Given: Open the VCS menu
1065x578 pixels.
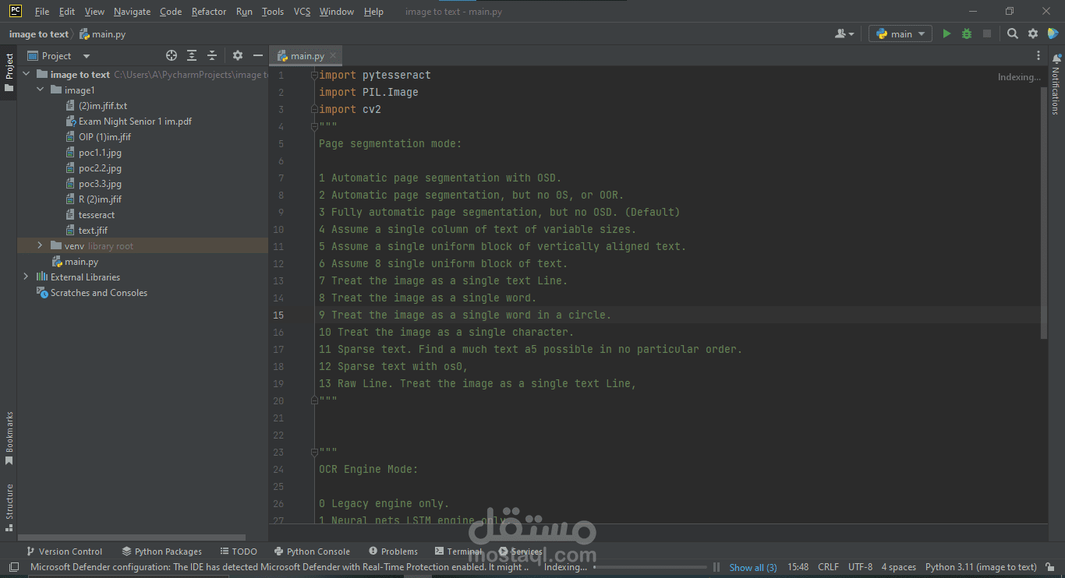Looking at the screenshot, I should [x=302, y=12].
